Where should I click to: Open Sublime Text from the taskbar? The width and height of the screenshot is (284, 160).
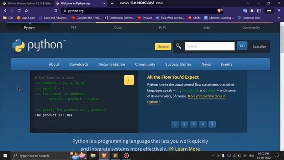(x=115, y=156)
